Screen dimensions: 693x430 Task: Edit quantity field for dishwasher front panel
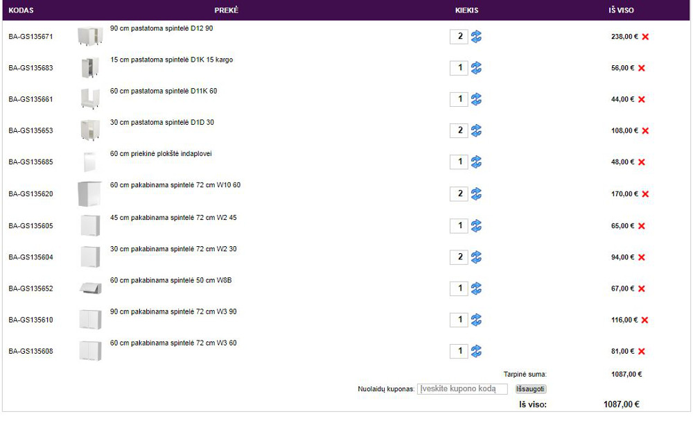(459, 162)
